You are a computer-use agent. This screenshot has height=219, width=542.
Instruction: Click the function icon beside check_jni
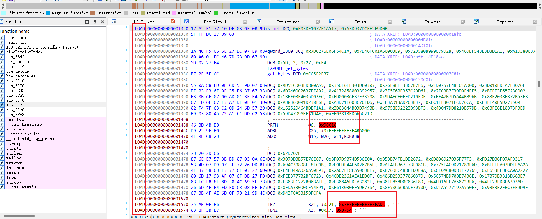[2, 37]
